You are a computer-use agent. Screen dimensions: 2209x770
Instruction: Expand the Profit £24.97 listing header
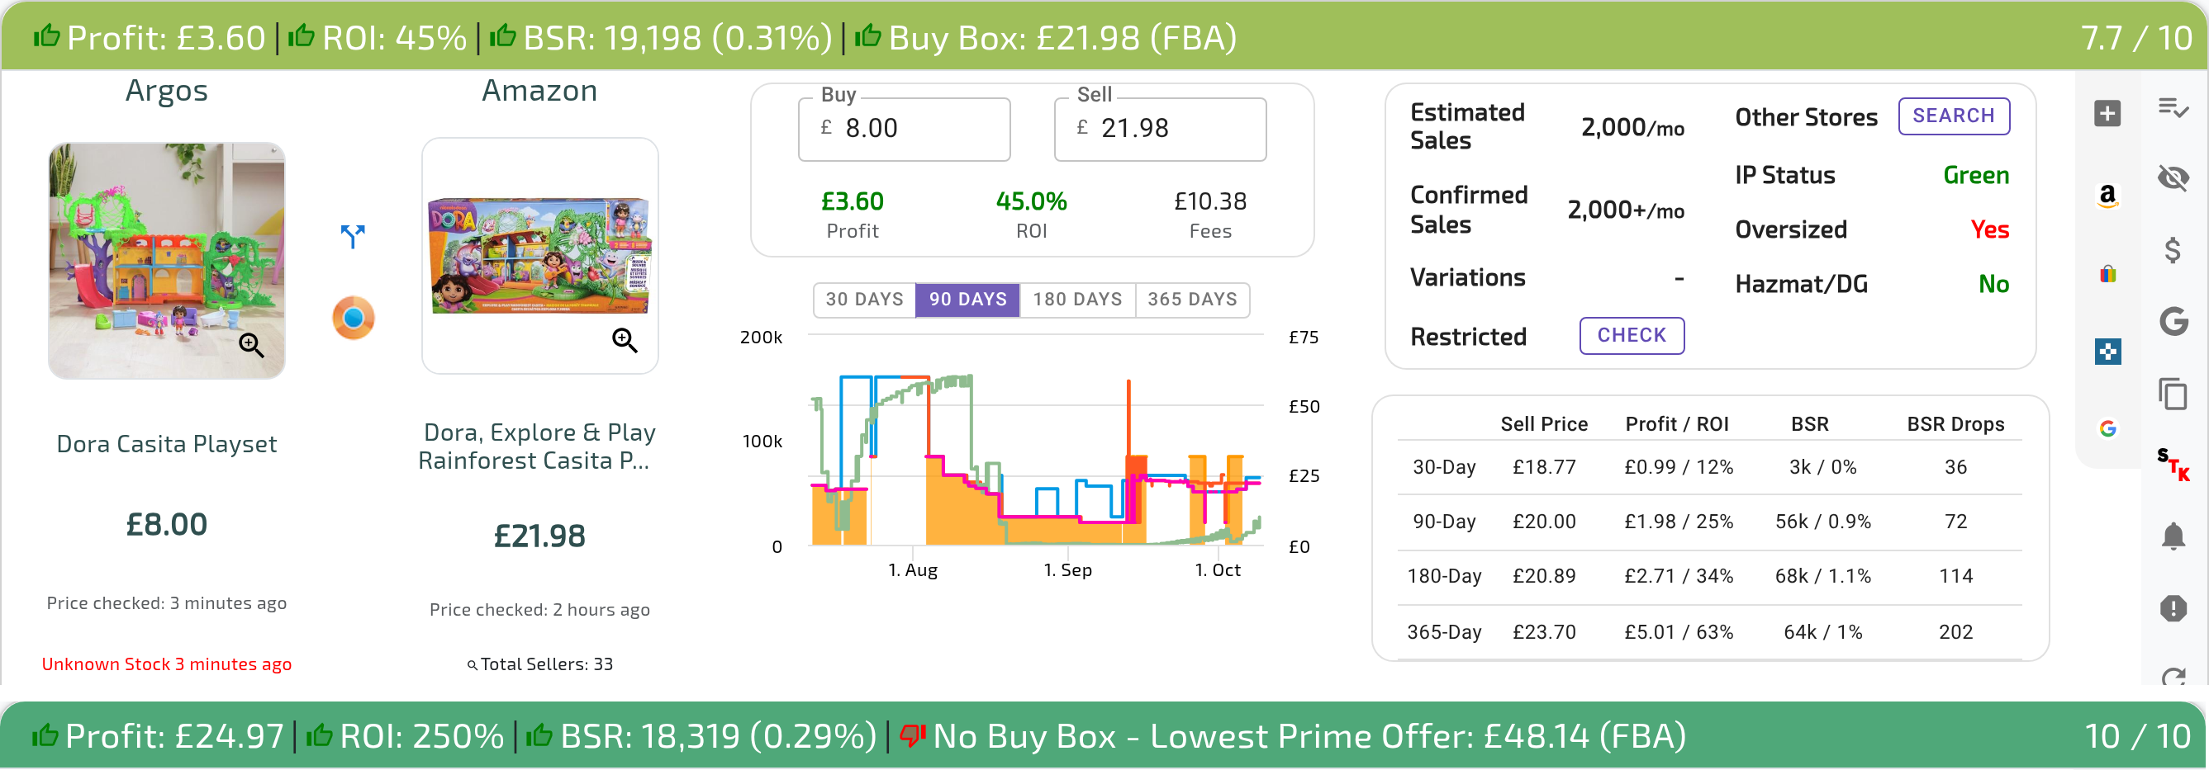1104,735
